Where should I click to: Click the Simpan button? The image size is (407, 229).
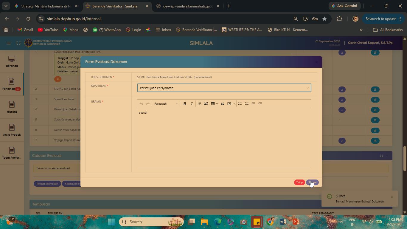(x=312, y=182)
